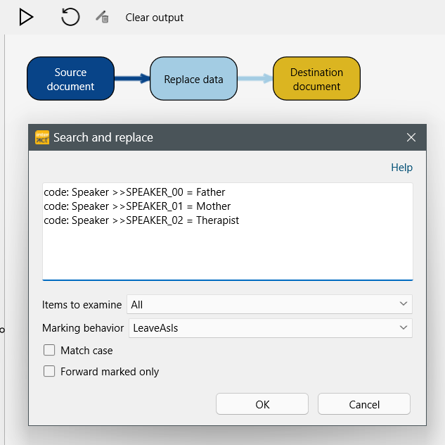Viewport: 445px width, 445px height.
Task: Run the workflow with the play icon
Action: [x=26, y=17]
